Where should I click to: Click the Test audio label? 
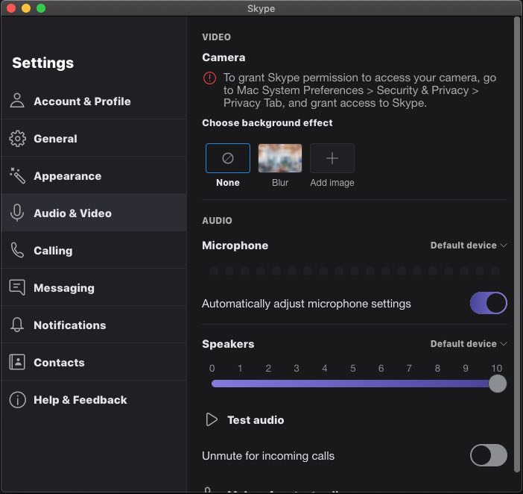pyautogui.click(x=256, y=420)
